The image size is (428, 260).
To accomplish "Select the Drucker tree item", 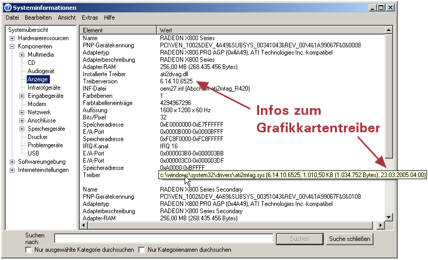I will pos(38,137).
